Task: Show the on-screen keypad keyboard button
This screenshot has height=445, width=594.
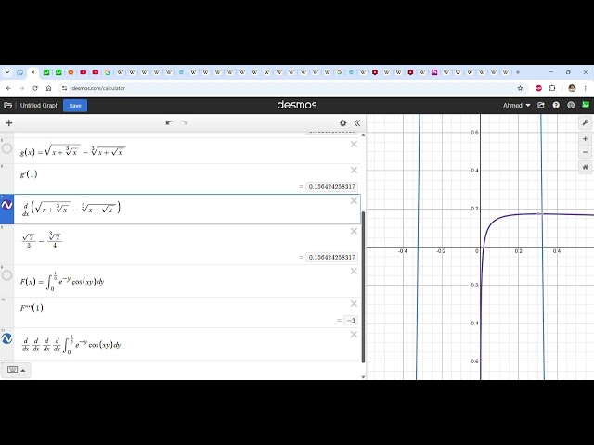Action: click(12, 370)
